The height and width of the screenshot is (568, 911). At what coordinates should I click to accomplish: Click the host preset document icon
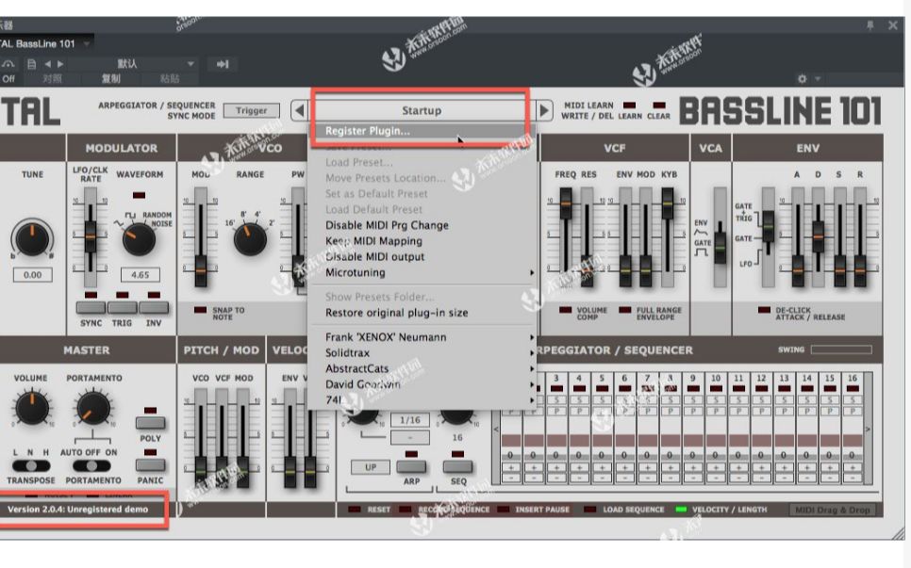click(x=32, y=64)
